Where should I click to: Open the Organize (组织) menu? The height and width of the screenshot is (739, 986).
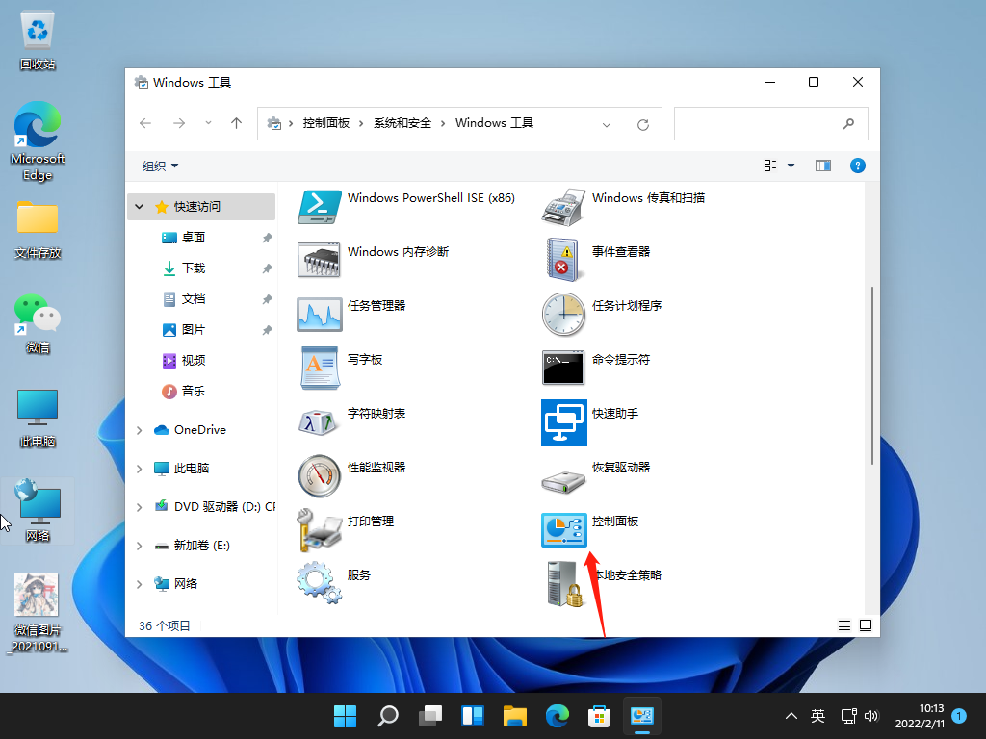pos(160,166)
